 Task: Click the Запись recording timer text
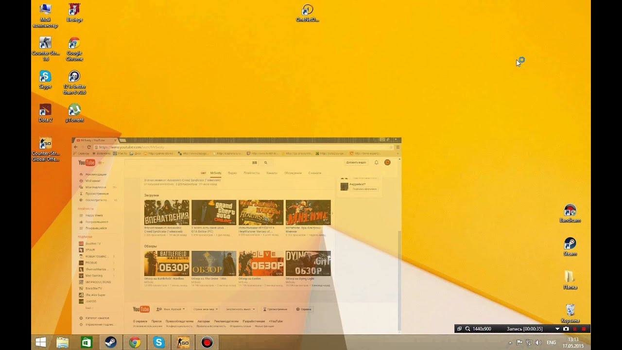[525, 329]
